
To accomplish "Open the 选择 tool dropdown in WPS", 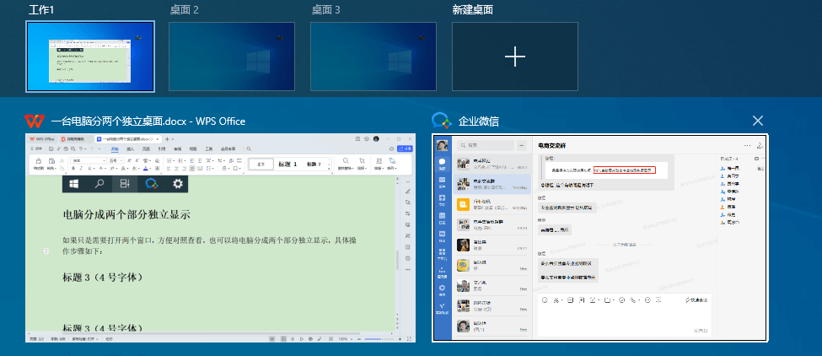I will (361, 164).
